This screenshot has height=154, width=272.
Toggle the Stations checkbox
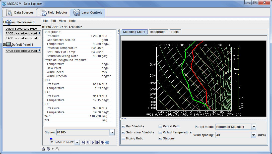coord(160,138)
